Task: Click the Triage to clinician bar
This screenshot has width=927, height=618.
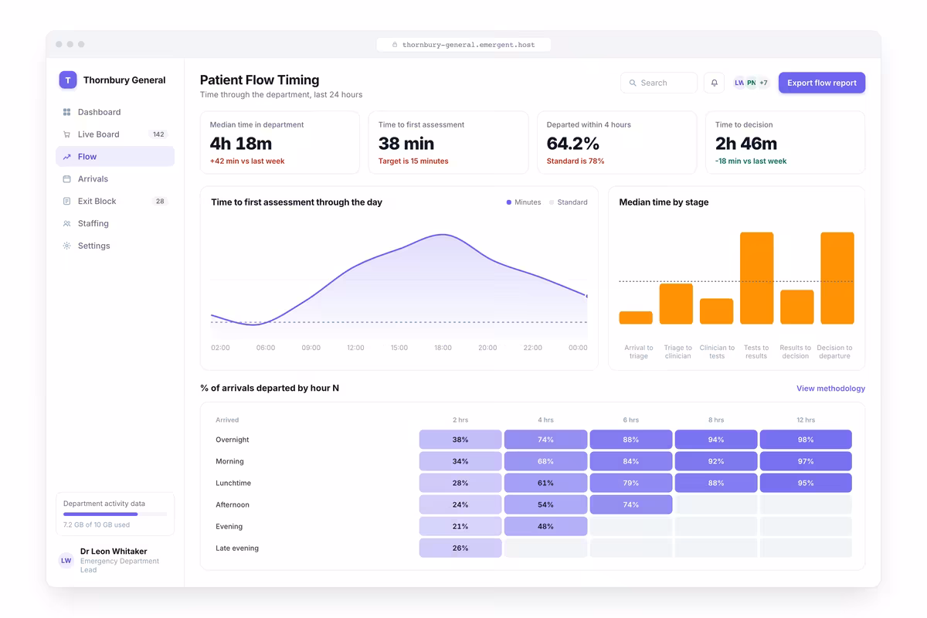Action: (676, 304)
